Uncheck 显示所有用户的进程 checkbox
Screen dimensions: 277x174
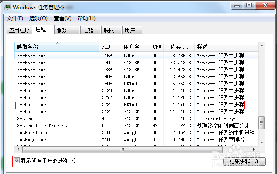[x=17, y=160]
